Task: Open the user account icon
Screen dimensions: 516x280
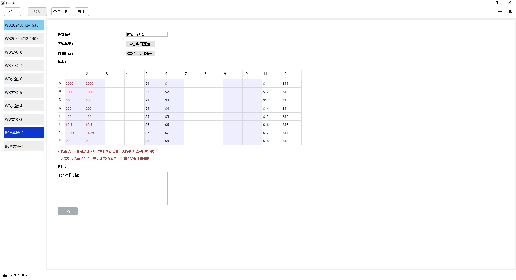Action: (x=510, y=12)
